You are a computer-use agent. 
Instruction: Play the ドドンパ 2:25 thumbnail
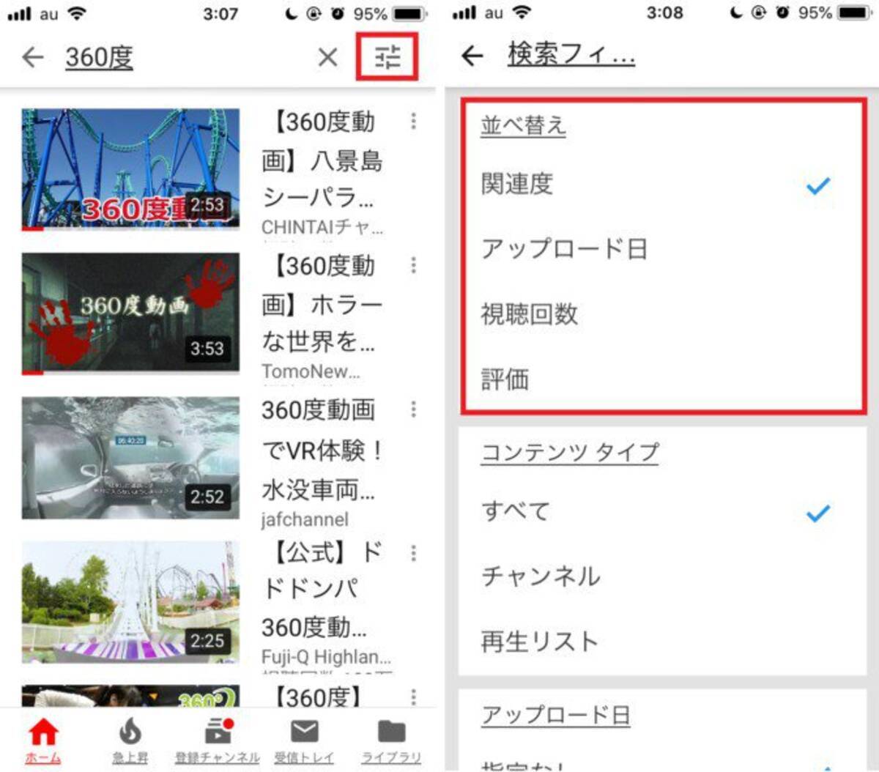tap(130, 602)
